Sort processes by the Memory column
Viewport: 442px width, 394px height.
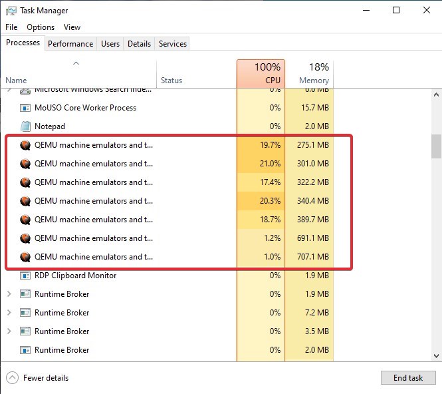pyautogui.click(x=309, y=73)
